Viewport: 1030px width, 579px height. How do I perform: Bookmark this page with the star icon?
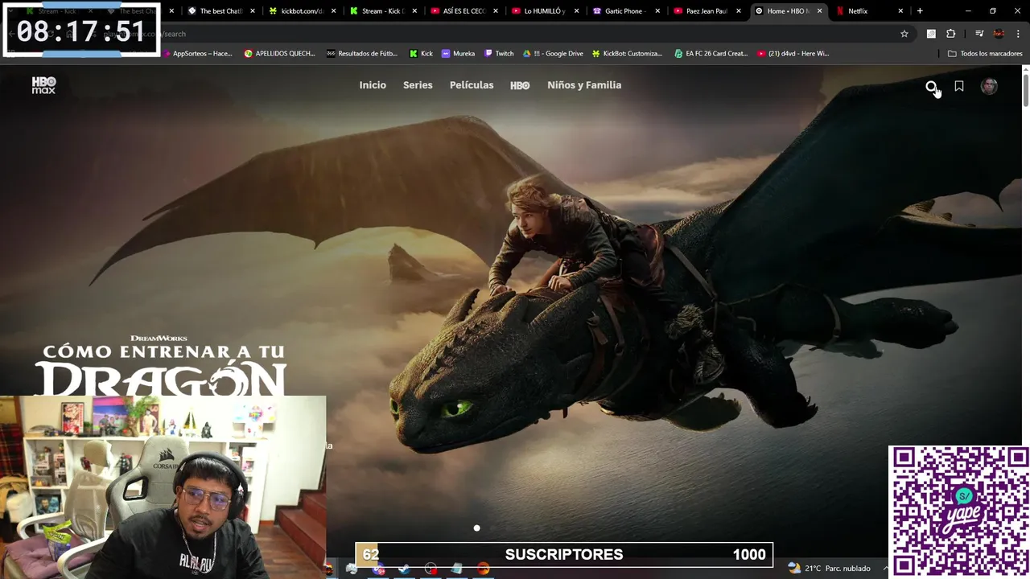[904, 34]
